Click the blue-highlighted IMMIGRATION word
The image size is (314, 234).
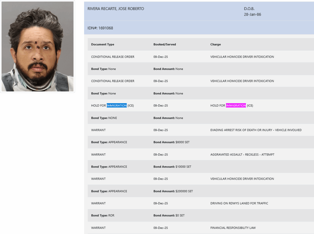tap(117, 105)
